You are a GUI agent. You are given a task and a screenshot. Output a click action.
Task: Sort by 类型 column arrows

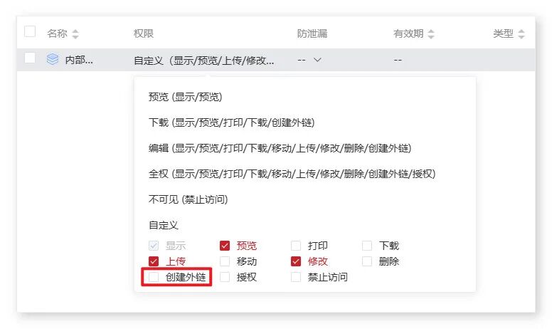tap(521, 34)
